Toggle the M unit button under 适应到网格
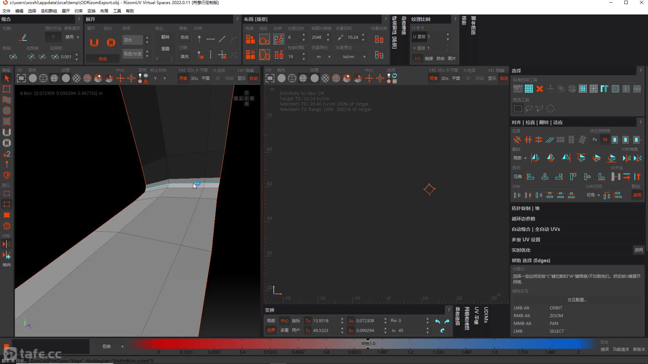This screenshot has height=364, width=648. coord(605,140)
